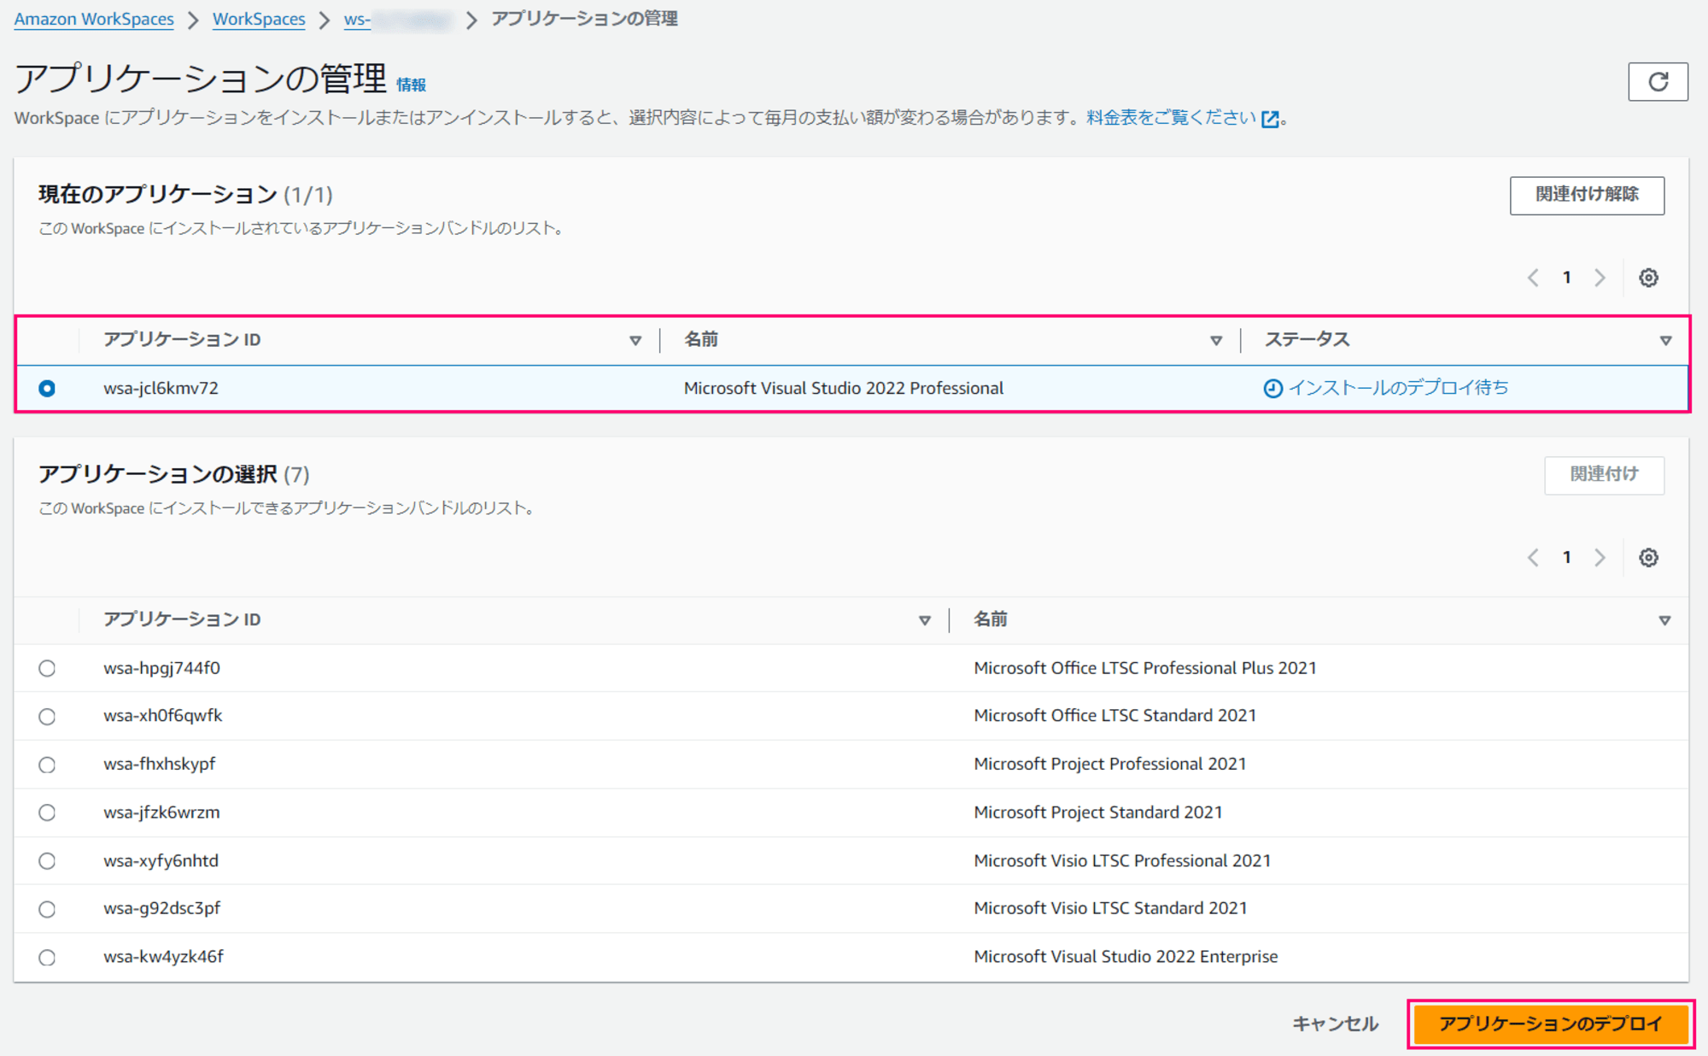Select radio for wsa-jfzk6wrzm

47,813
